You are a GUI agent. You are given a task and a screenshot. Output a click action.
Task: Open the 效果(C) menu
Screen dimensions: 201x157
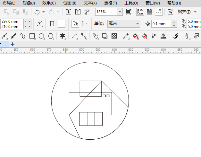[49, 3]
